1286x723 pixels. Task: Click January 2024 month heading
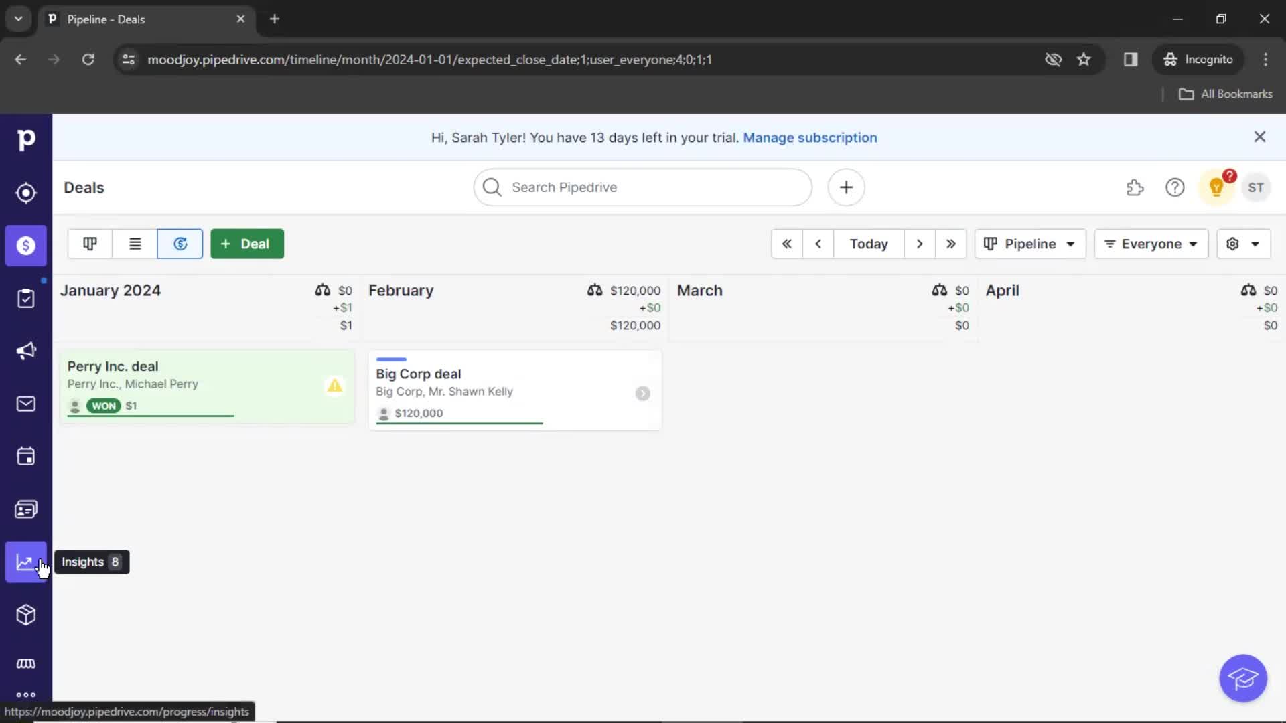coord(111,291)
